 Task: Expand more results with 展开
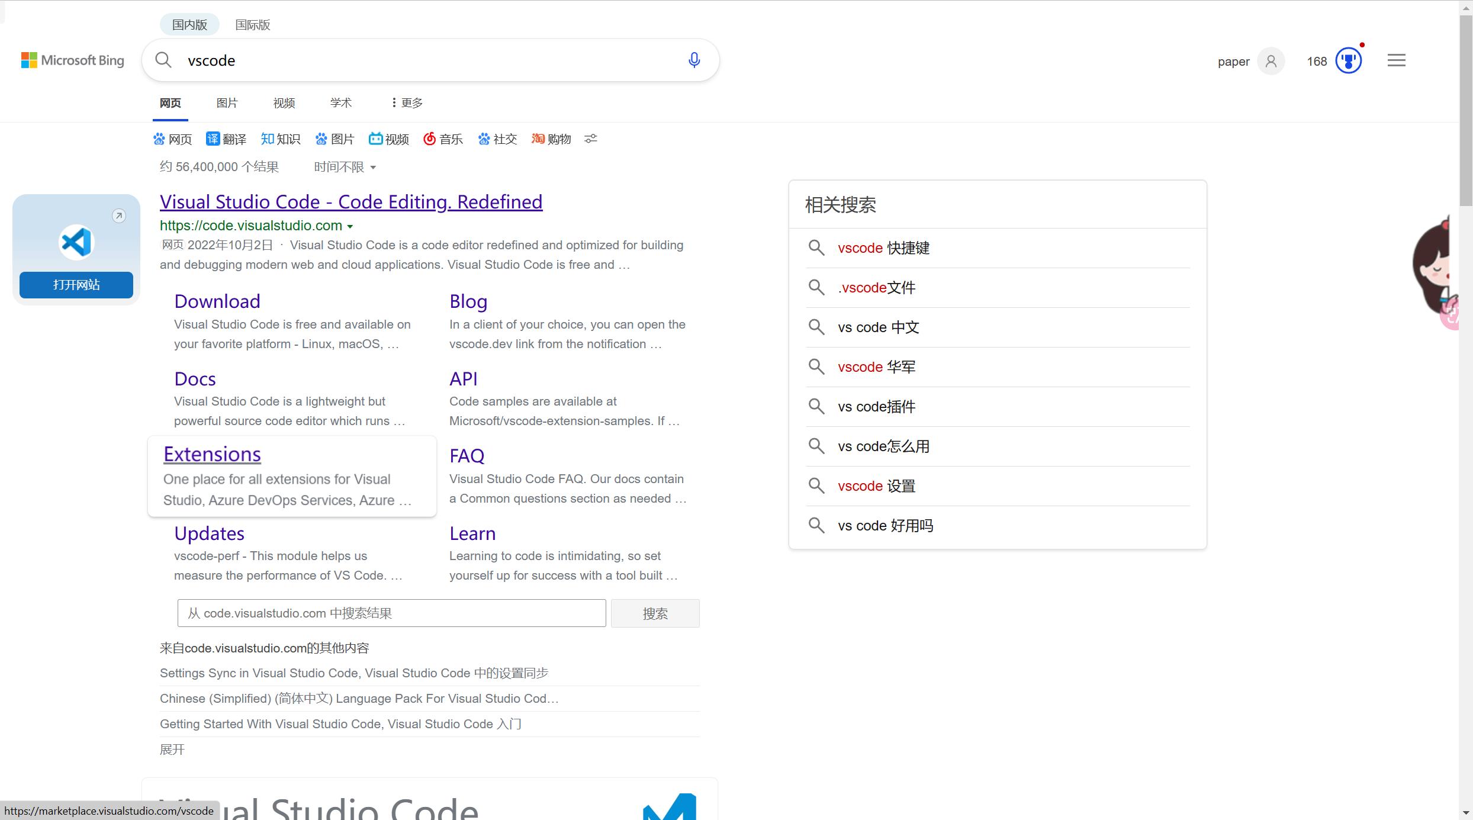coord(172,750)
